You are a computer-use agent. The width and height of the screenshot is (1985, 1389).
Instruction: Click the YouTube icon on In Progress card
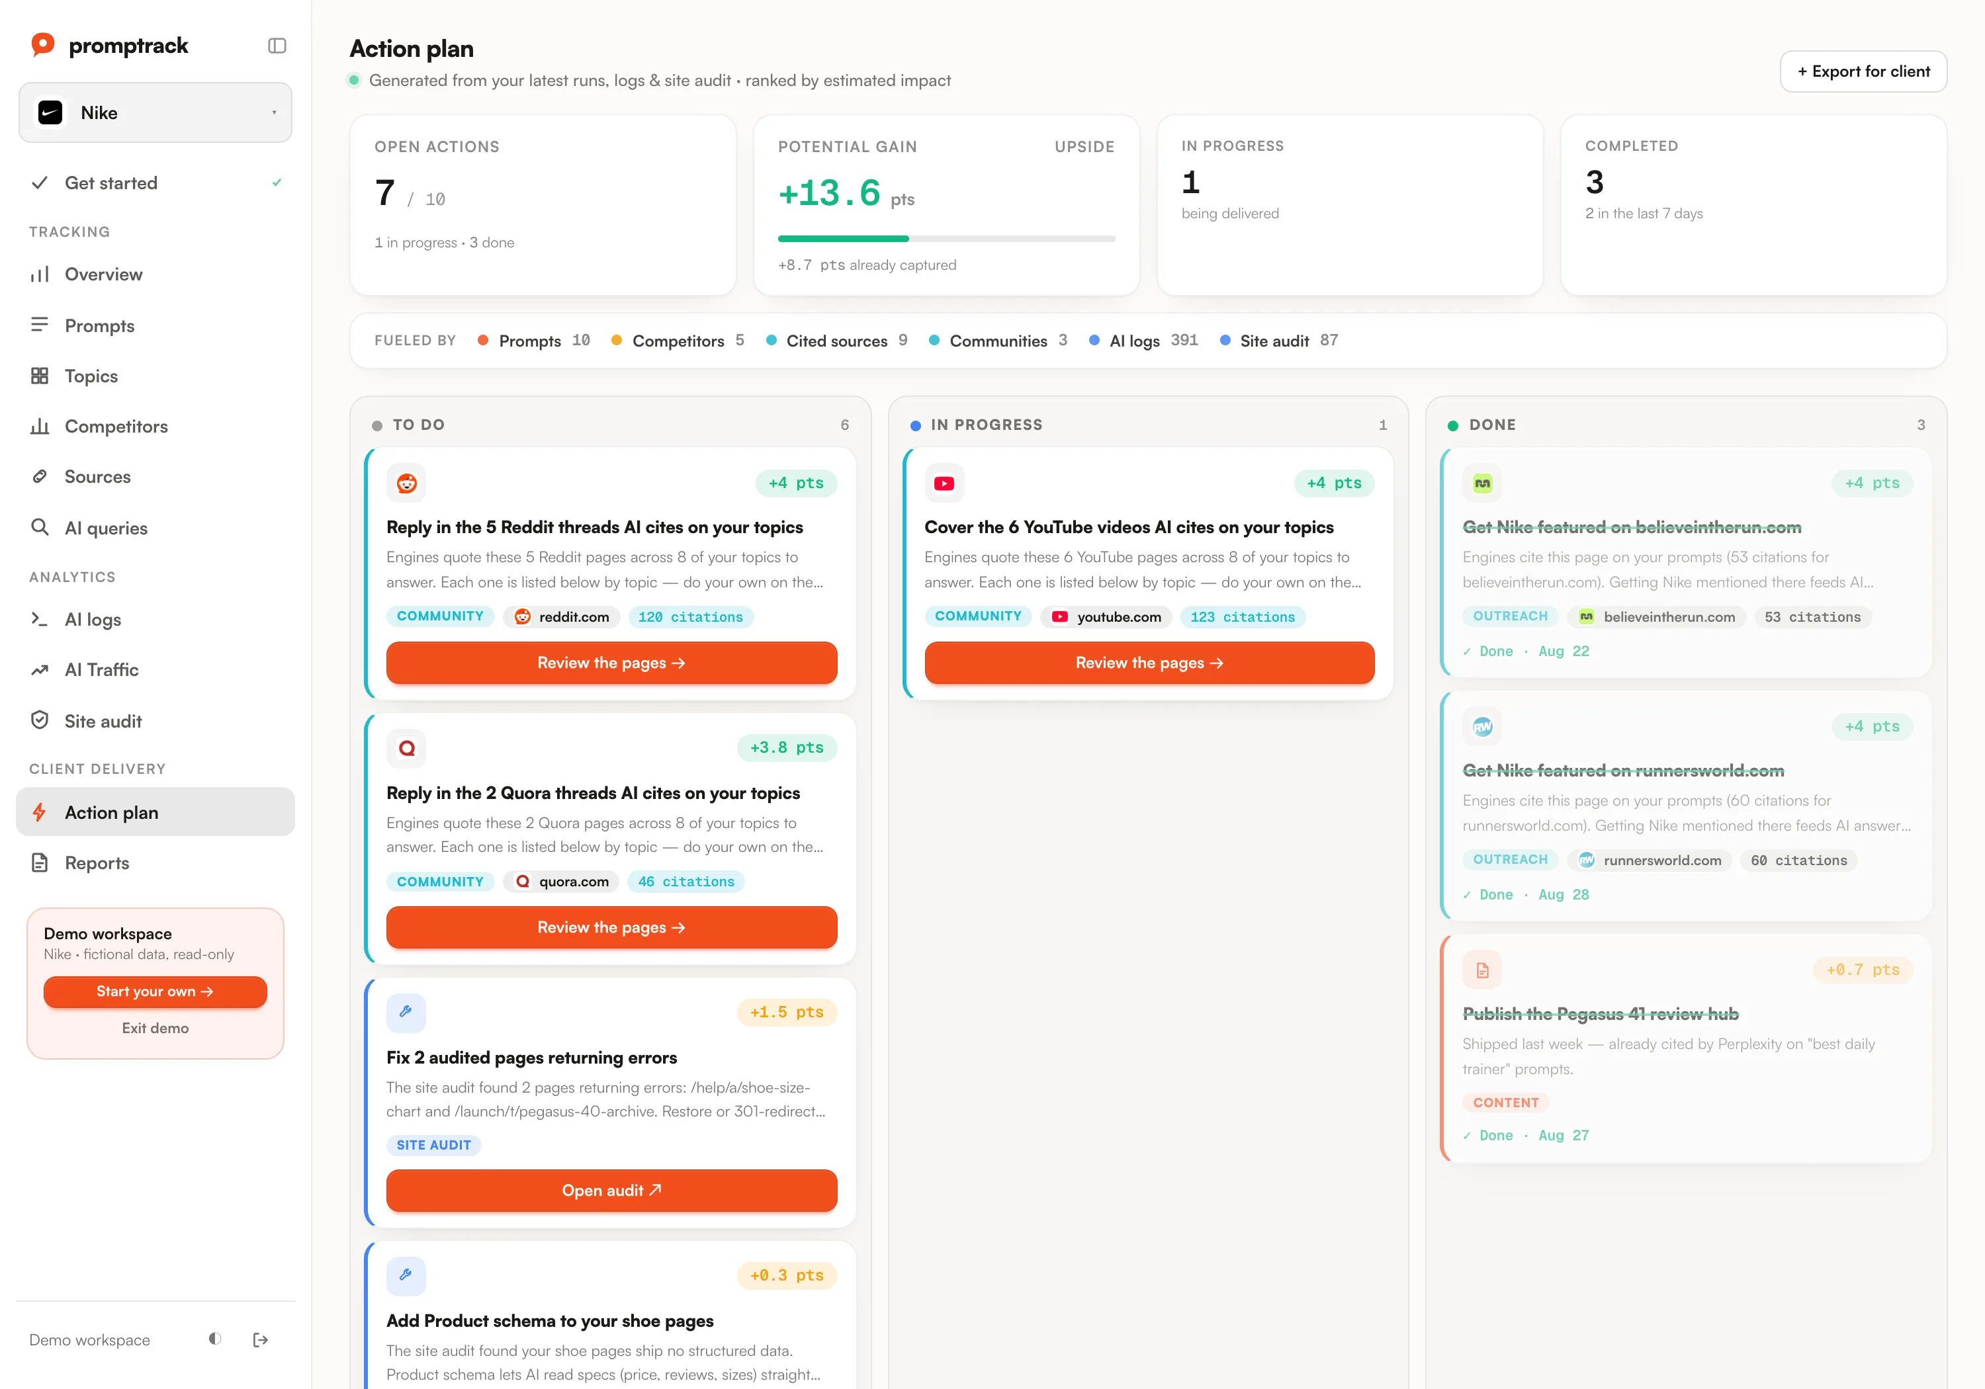(944, 483)
